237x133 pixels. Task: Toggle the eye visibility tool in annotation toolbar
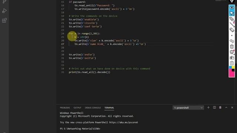[x=232, y=7]
